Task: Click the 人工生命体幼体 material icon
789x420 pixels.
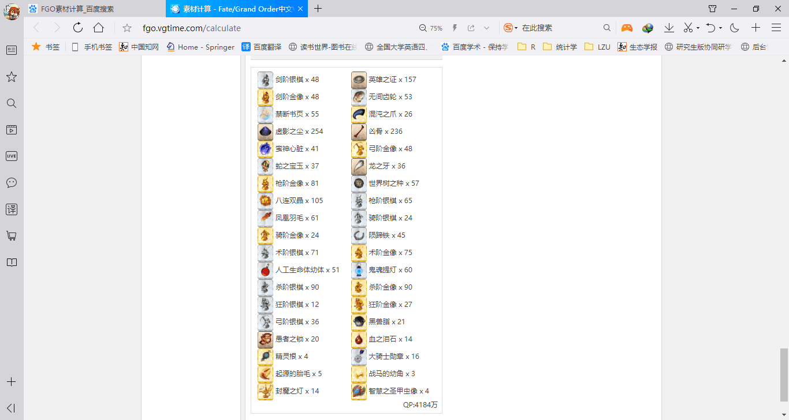Action: [x=265, y=270]
